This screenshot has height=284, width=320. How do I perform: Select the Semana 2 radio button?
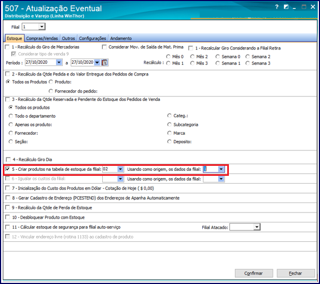(x=248, y=57)
